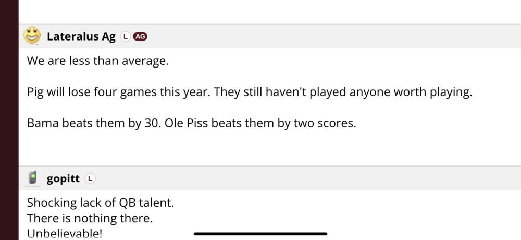Image resolution: width=521 pixels, height=240 pixels.
Task: Click the "Unbelievable!" text in gopitt's post
Action: point(65,233)
